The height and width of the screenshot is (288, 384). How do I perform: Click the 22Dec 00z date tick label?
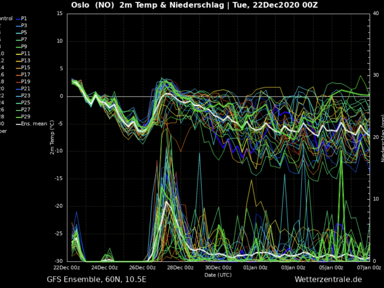tap(66, 267)
